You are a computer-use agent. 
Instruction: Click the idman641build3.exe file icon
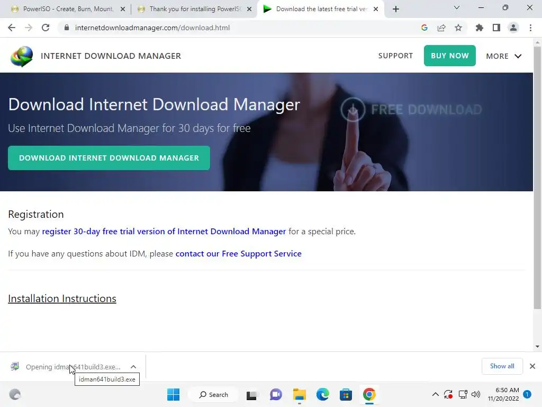point(15,367)
